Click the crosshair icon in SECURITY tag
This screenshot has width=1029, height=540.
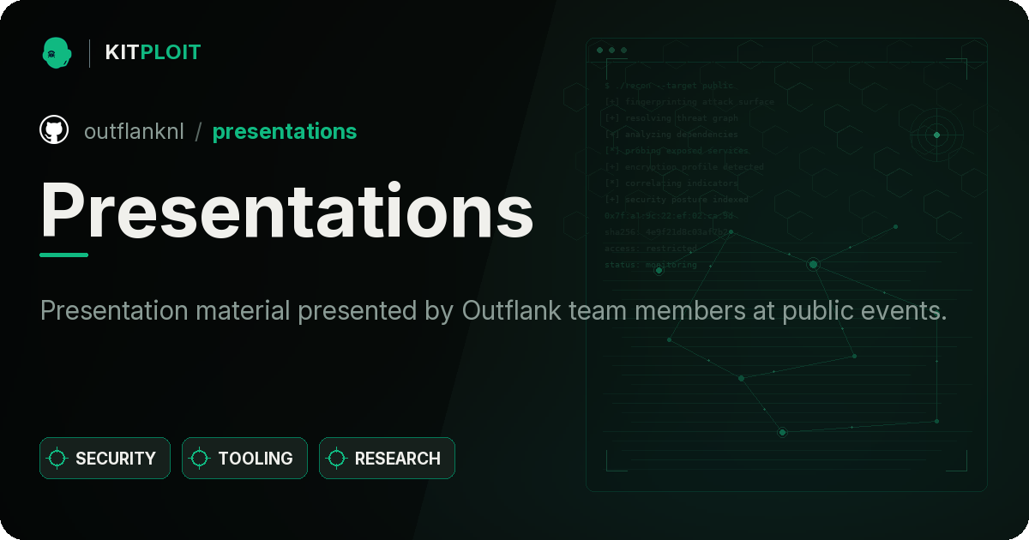[57, 459]
